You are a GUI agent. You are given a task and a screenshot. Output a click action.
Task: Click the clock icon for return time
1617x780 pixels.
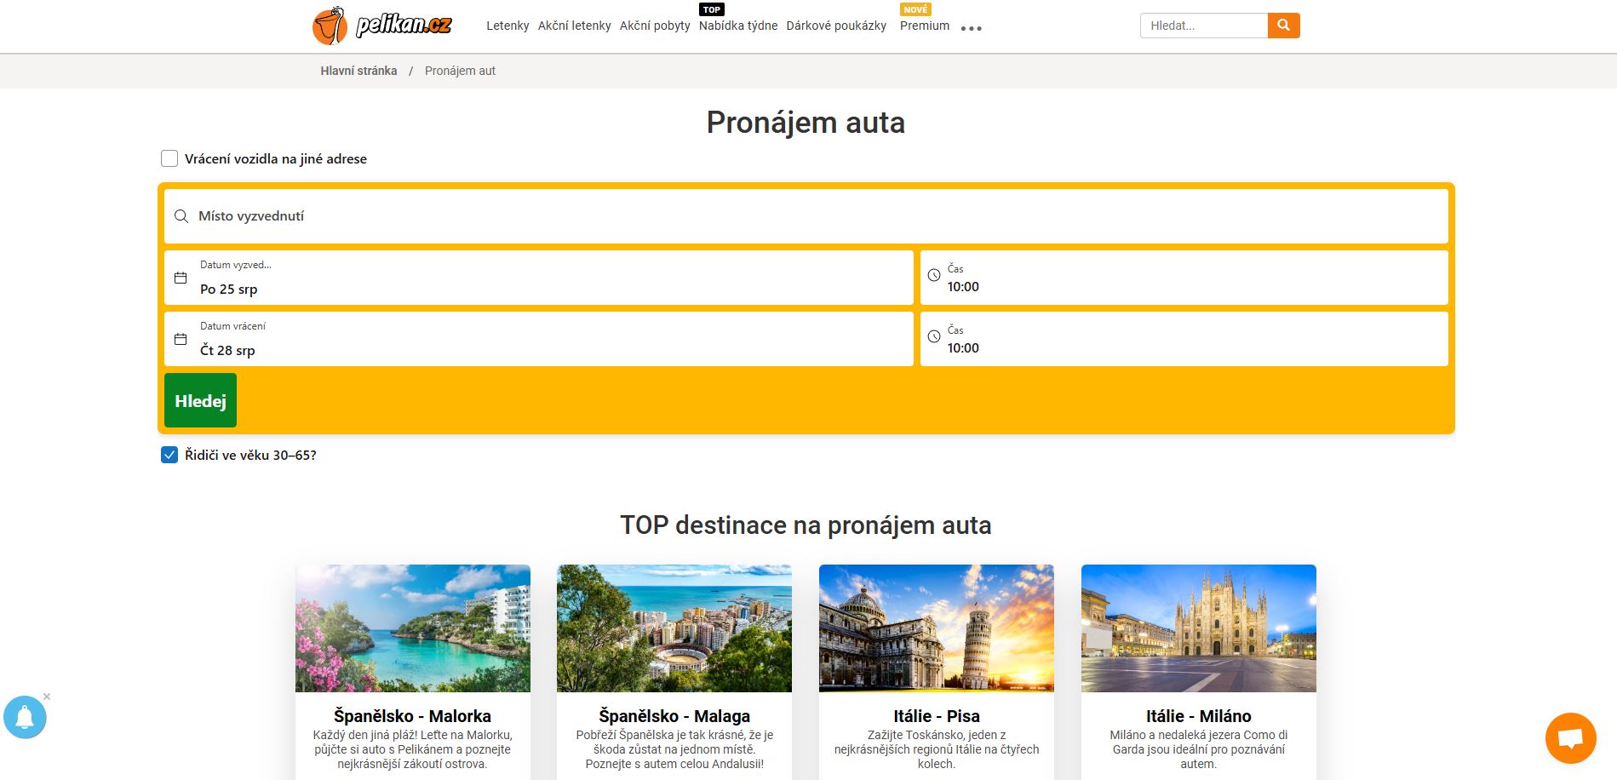[x=934, y=336]
